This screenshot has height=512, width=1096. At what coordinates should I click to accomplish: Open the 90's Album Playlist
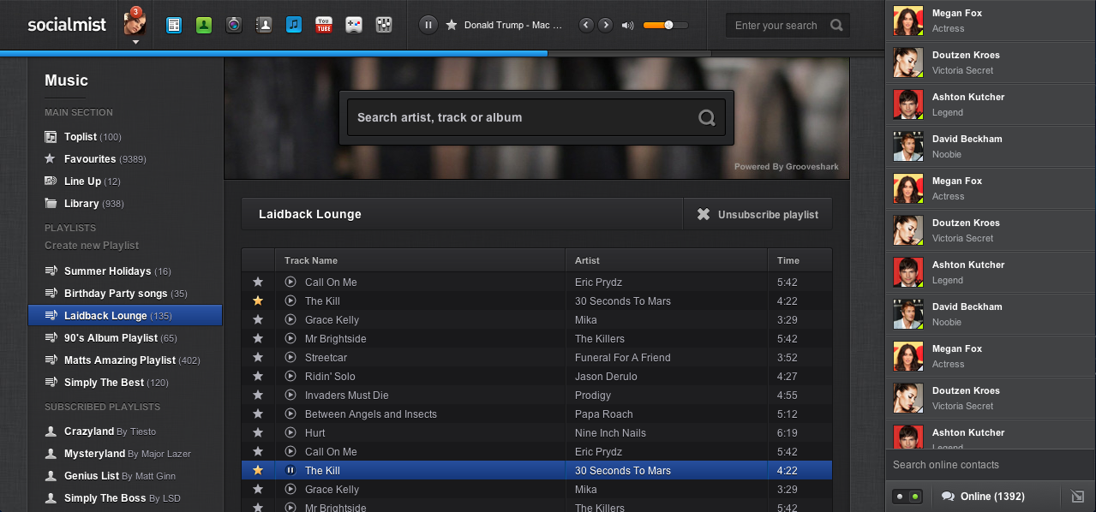tap(111, 338)
